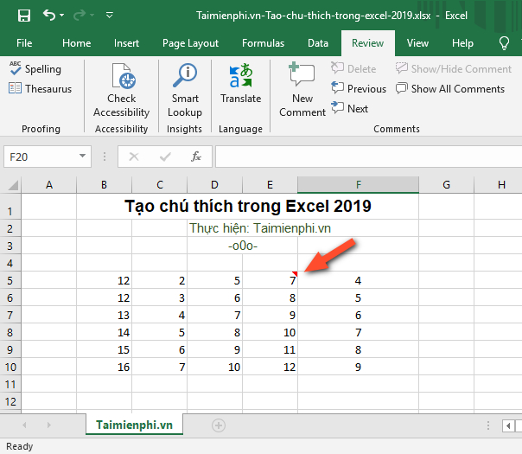
Task: Click the previous sheet navigation arrow
Action: (24, 425)
